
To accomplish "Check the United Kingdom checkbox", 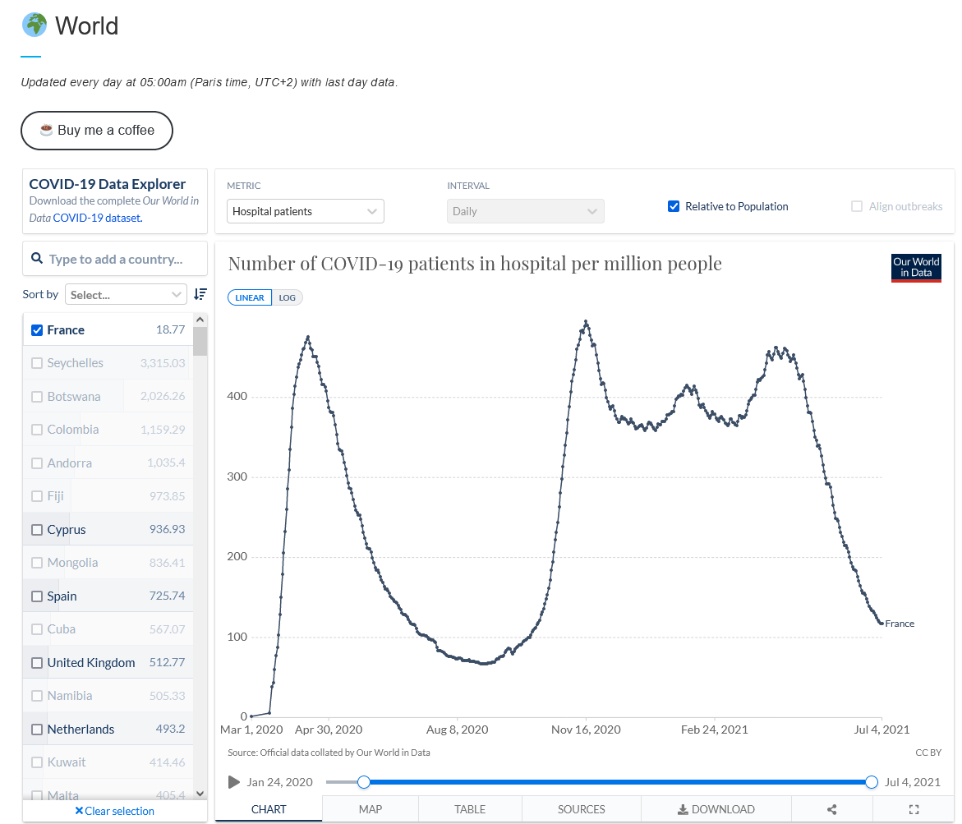I will tap(37, 663).
